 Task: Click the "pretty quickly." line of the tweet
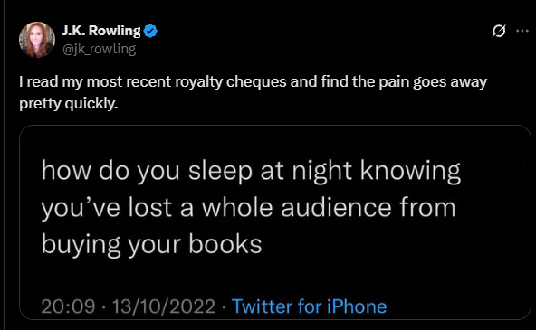tap(69, 104)
